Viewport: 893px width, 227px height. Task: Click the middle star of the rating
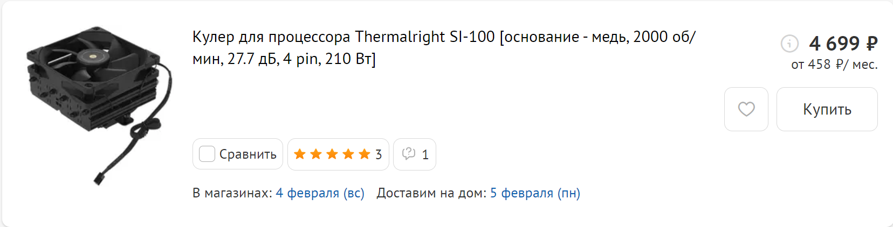pos(332,154)
